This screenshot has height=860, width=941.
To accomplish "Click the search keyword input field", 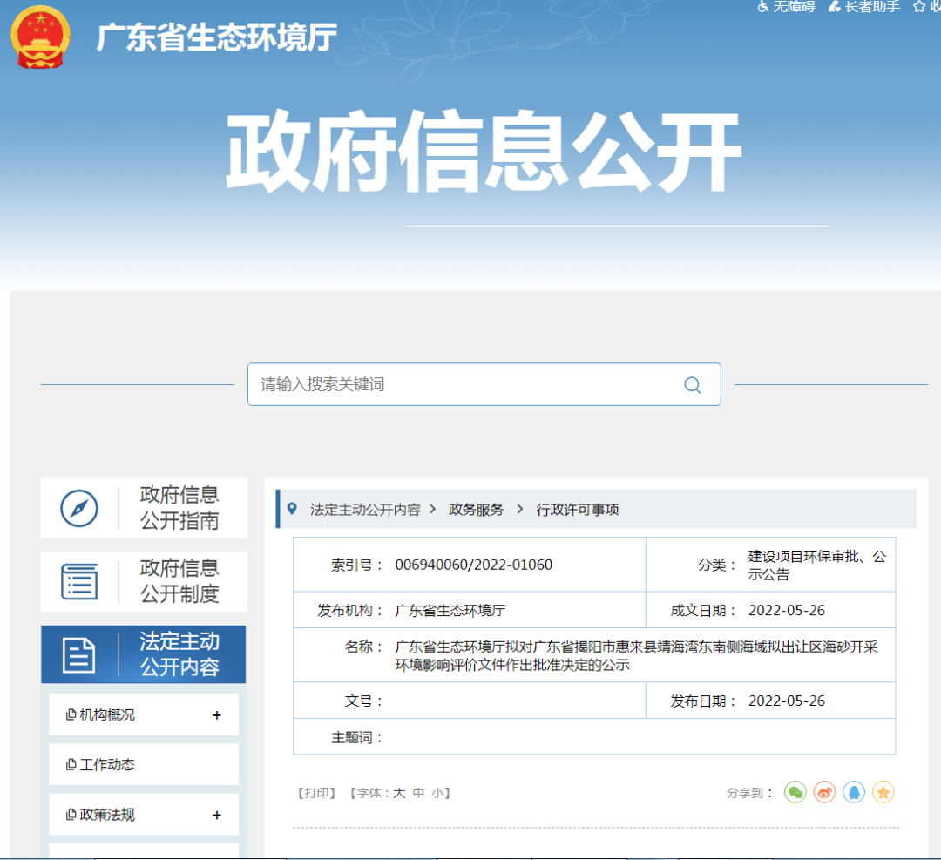I will click(462, 384).
